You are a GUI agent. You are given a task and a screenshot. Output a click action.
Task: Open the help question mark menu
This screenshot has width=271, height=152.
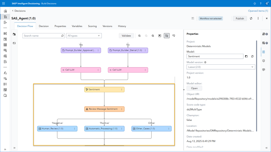click(x=261, y=4)
